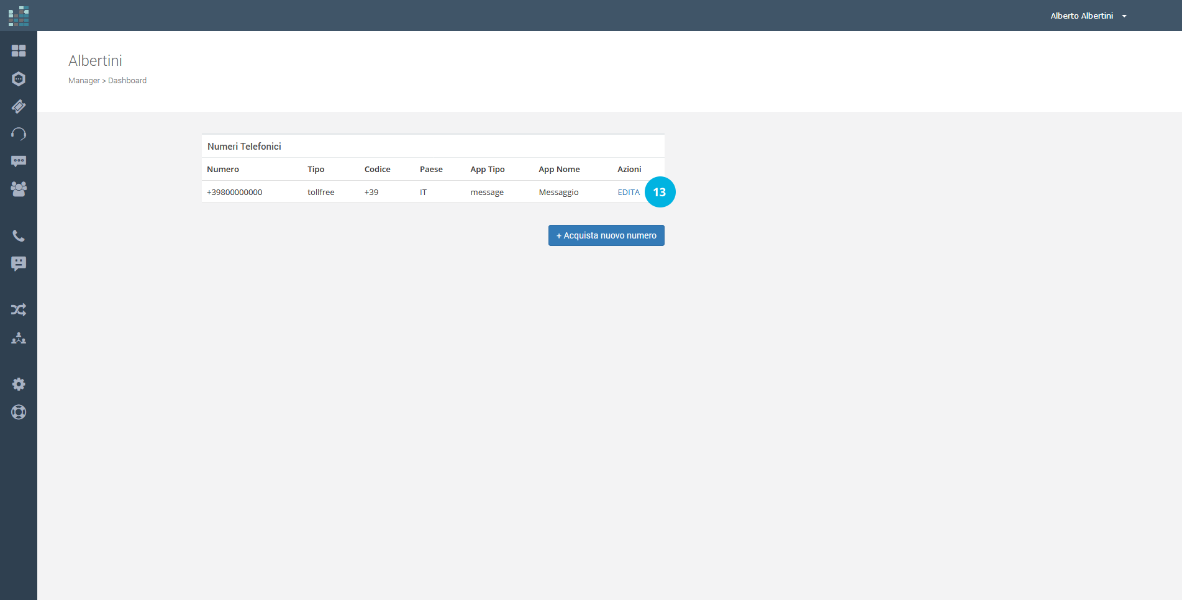Click the Azioni column header
This screenshot has height=600, width=1182.
pyautogui.click(x=629, y=169)
